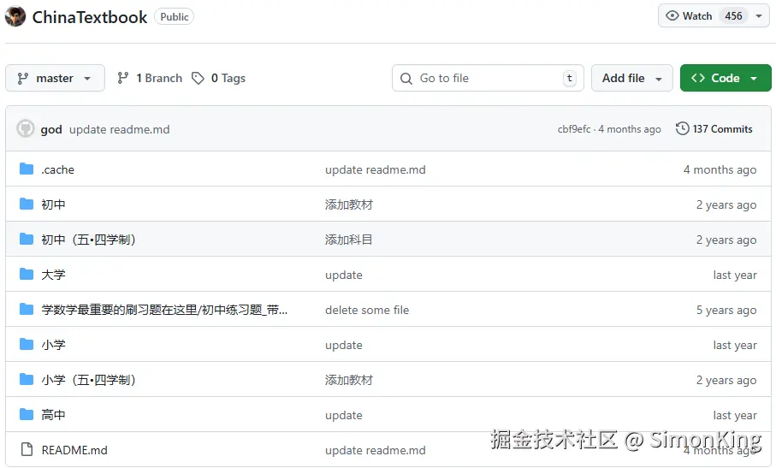Open the 大学 folder
The height and width of the screenshot is (468, 776).
pos(53,275)
